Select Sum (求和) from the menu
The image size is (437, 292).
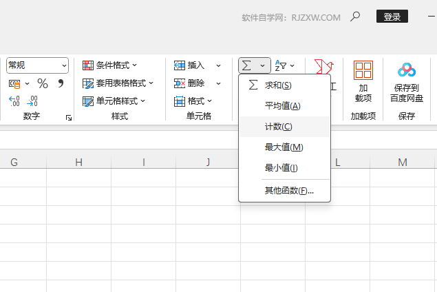point(278,85)
